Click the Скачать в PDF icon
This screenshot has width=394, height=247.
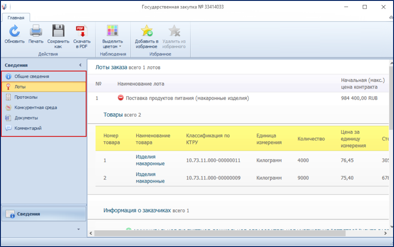[x=82, y=31]
